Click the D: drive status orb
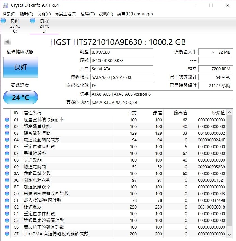Screen dimensions: 236x241 point(33,20)
